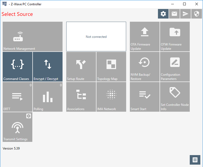Open the Set Controller Node Info tile
203x167 pixels.
pyautogui.click(x=175, y=97)
